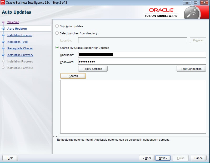Screen dimensions: 210x163
Task: Close the installer window
Action: pyautogui.click(x=204, y=3)
